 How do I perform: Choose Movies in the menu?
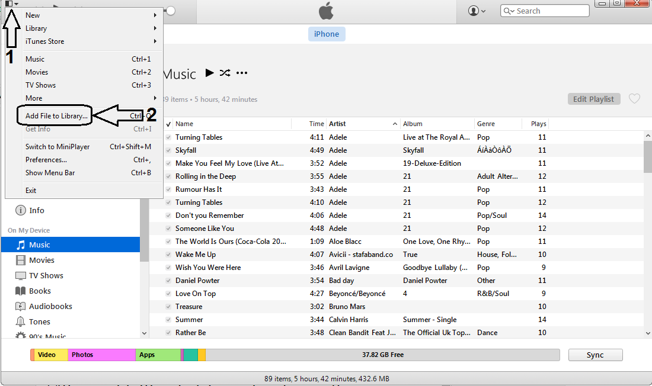pos(92,72)
